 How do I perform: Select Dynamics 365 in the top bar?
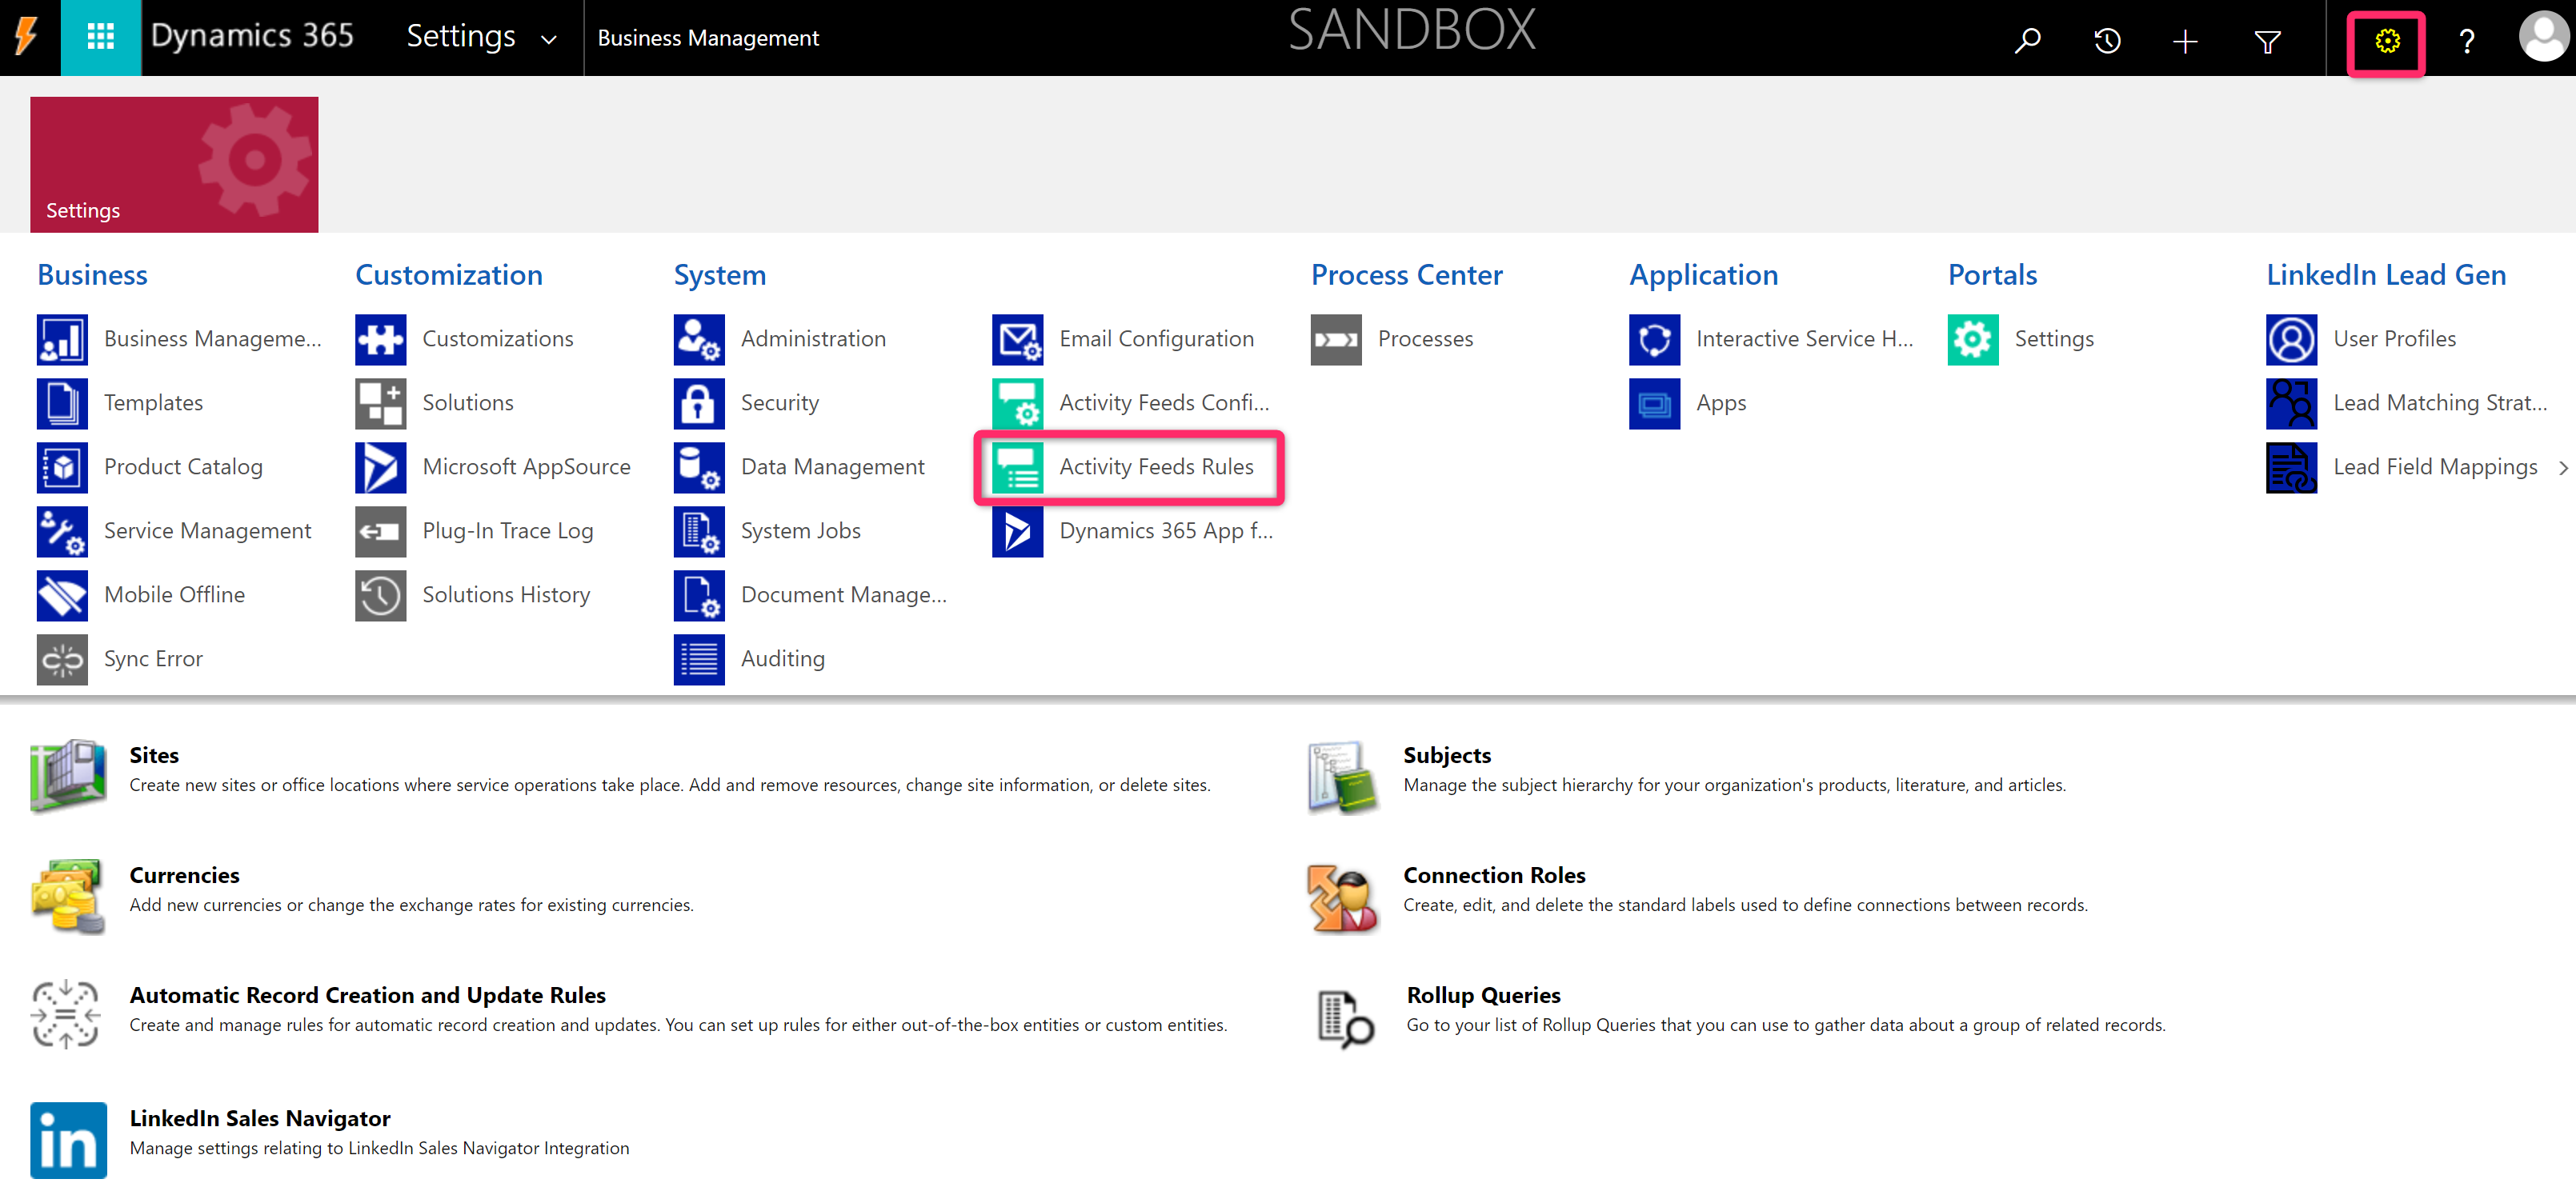pos(253,35)
